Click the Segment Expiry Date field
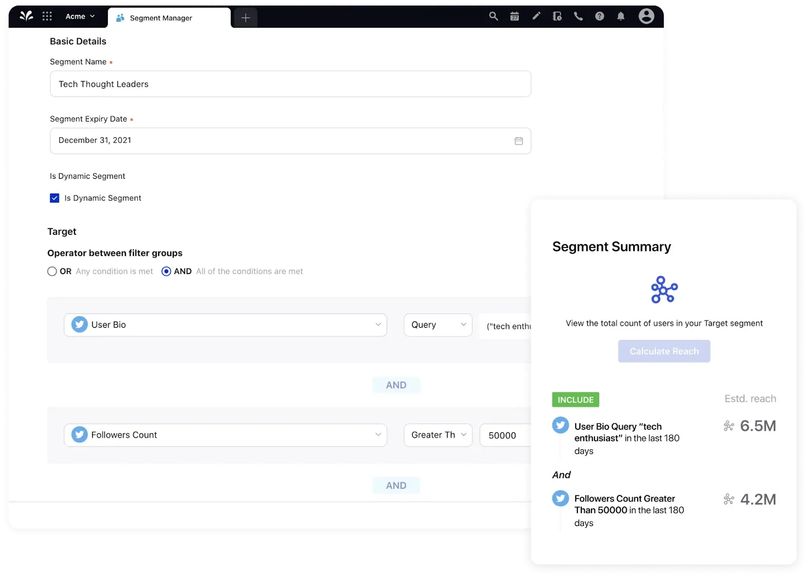The image size is (806, 576). [x=290, y=141]
